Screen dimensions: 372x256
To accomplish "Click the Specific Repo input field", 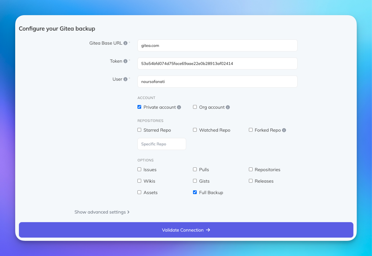I will point(162,144).
